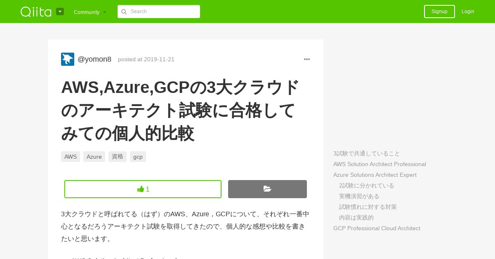This screenshot has height=259, width=495.
Task: Click the magnifier search icon
Action: click(124, 12)
